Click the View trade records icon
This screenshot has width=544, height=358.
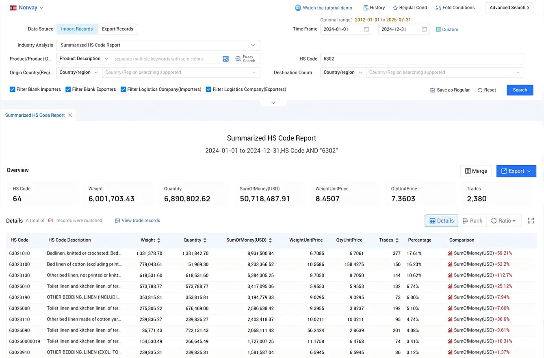tap(117, 220)
